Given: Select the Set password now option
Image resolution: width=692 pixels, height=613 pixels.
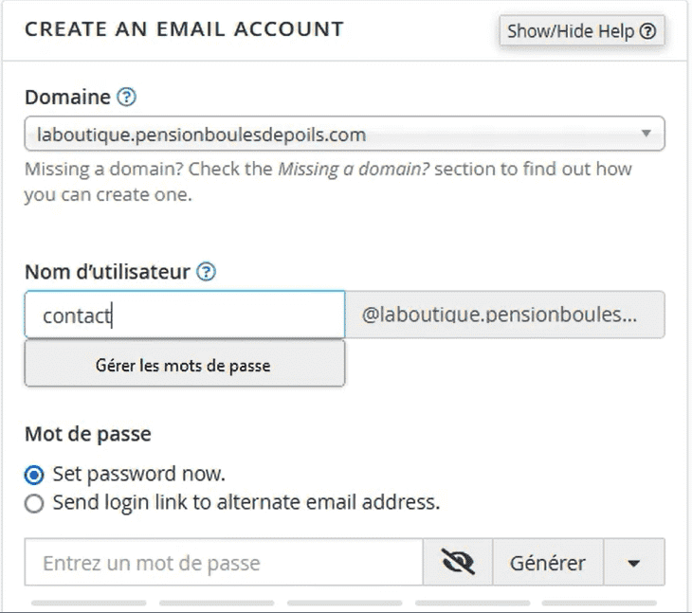Looking at the screenshot, I should click(x=34, y=475).
